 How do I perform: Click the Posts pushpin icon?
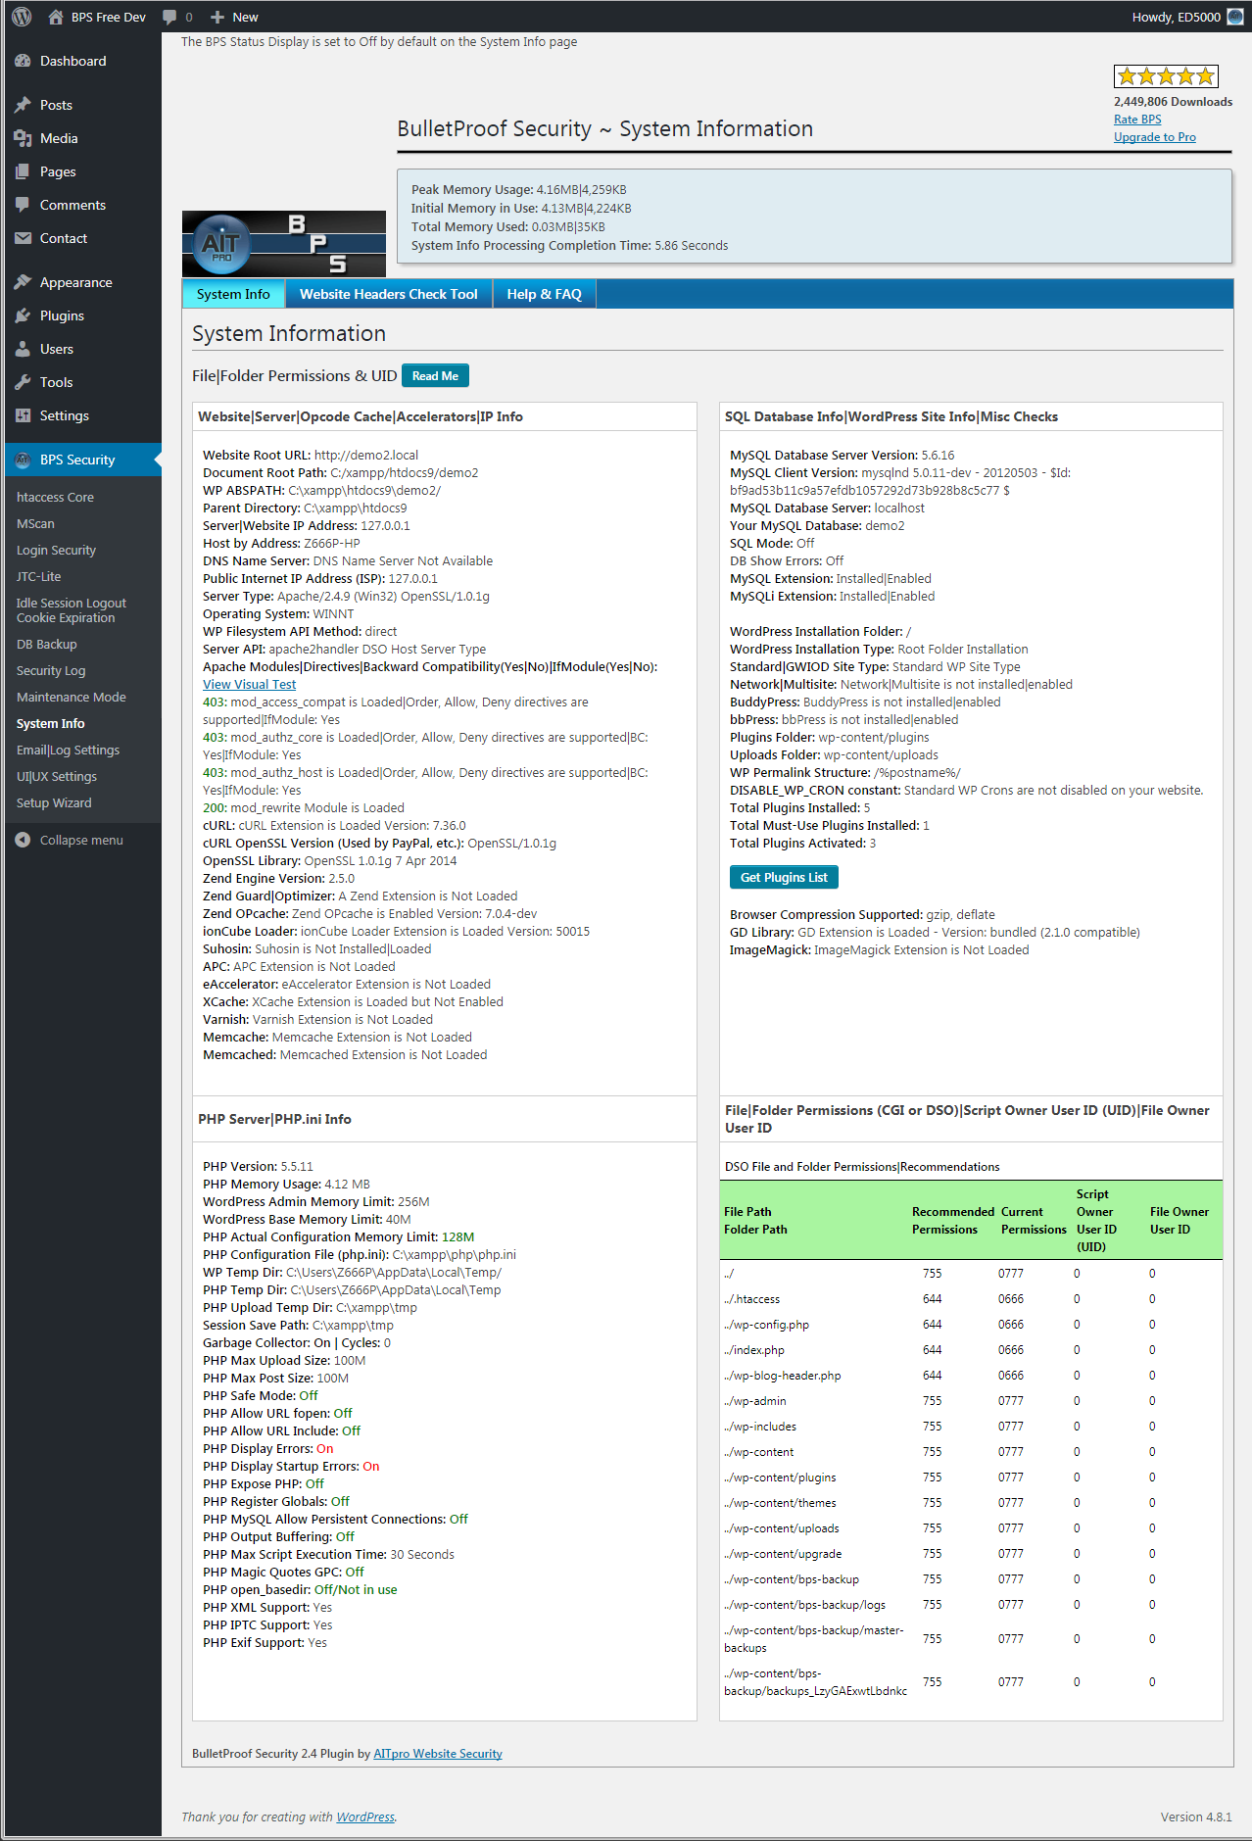(x=23, y=105)
